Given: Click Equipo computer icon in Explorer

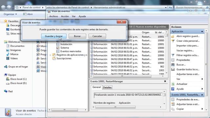Looking at the screenshot, I should click(x=6, y=75).
